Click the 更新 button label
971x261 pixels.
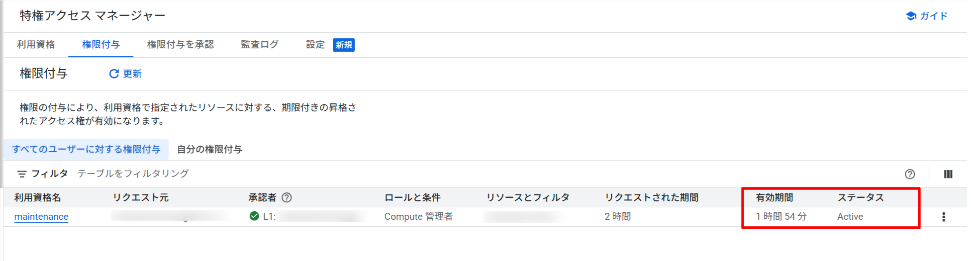point(132,74)
